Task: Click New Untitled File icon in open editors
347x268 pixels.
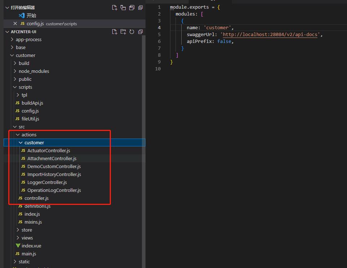Action: [x=114, y=8]
